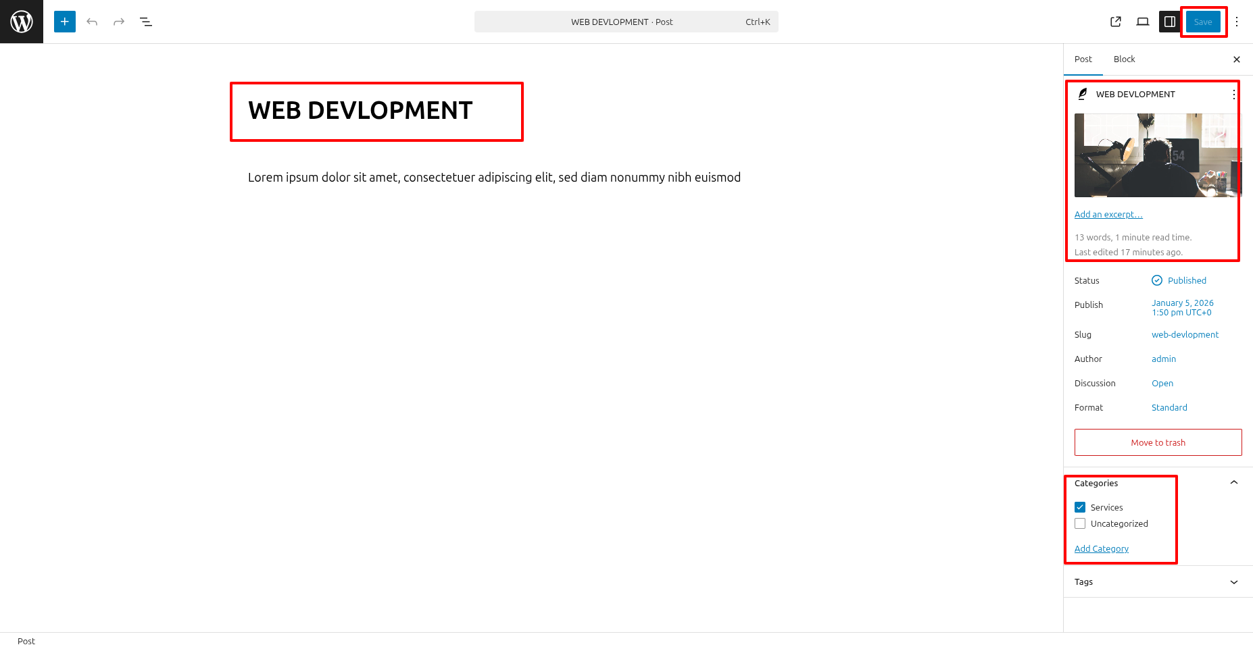Toggle the settings sidebar panel icon
The image size is (1253, 649).
[x=1169, y=22]
